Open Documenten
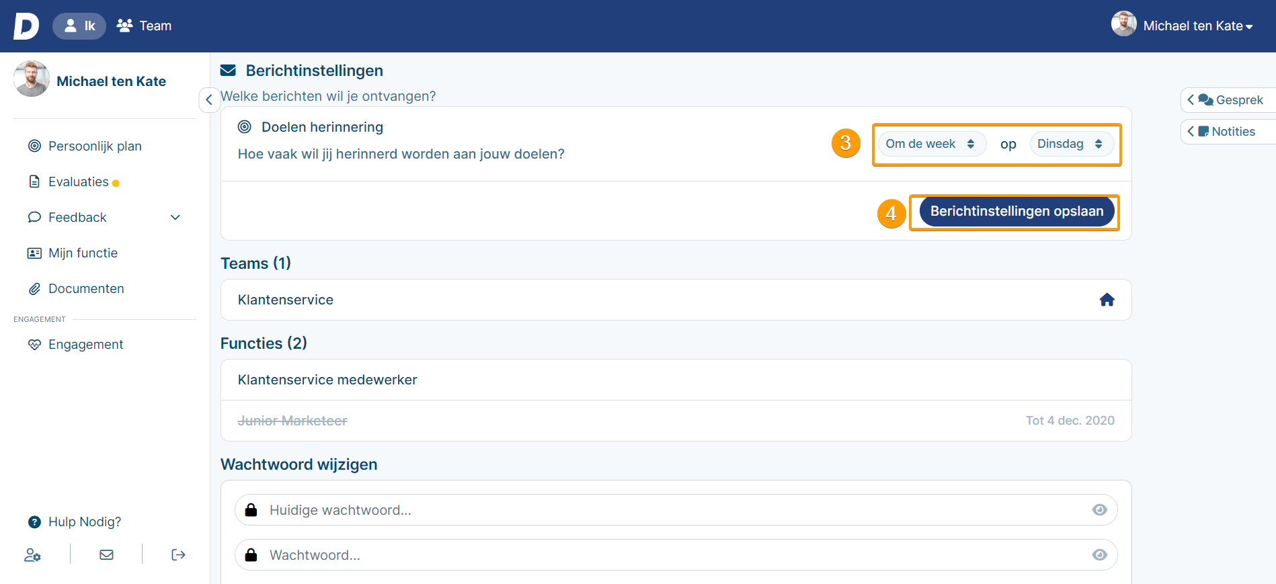Image resolution: width=1276 pixels, height=584 pixels. coord(86,288)
